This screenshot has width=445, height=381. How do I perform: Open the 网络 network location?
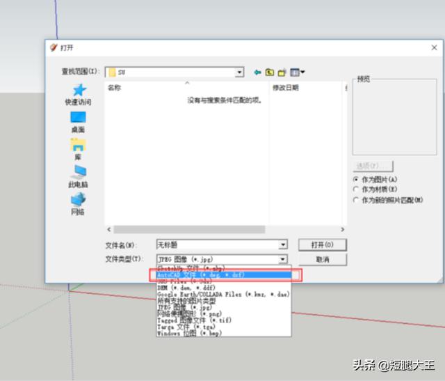click(x=78, y=204)
